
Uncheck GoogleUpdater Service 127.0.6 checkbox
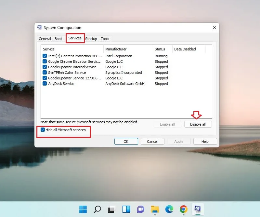(45, 78)
